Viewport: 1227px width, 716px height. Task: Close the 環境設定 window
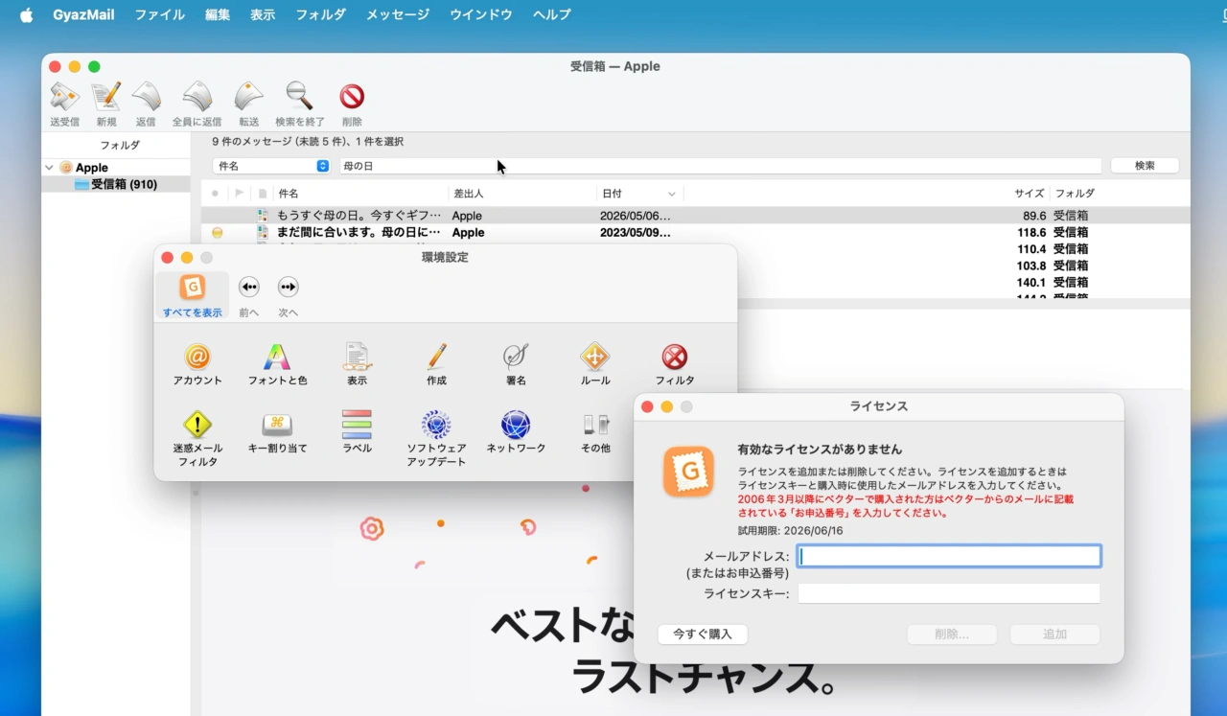(x=167, y=258)
